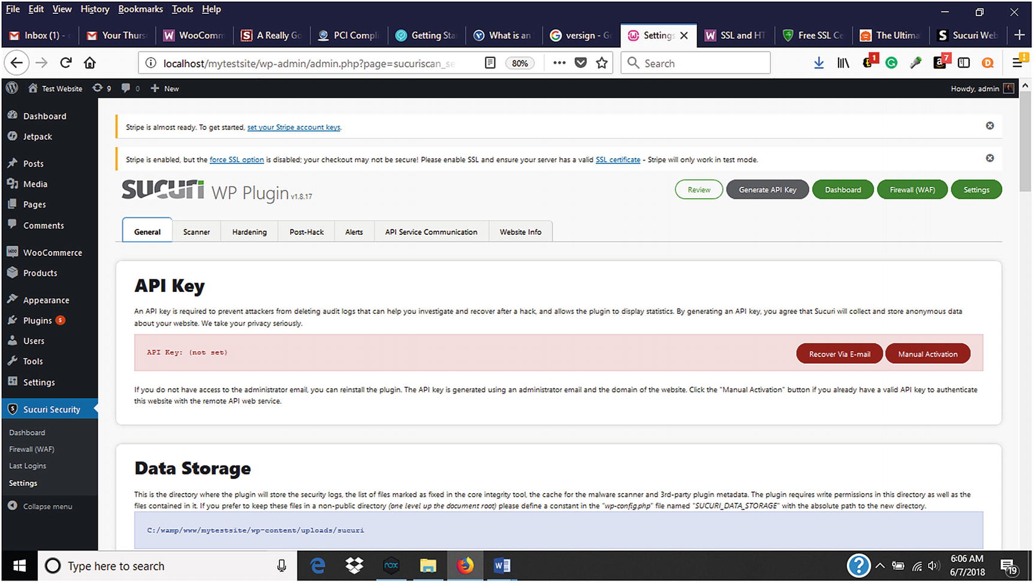
Task: Open the Firefox library
Action: (843, 63)
